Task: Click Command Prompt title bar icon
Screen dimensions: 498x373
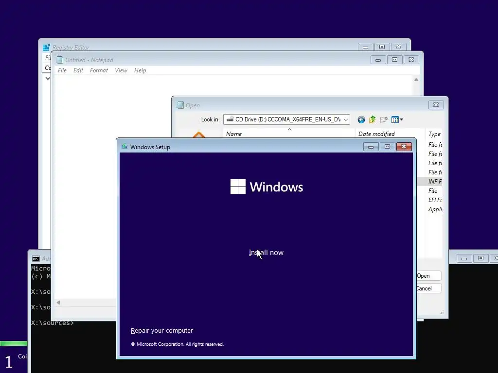Action: [x=36, y=259]
